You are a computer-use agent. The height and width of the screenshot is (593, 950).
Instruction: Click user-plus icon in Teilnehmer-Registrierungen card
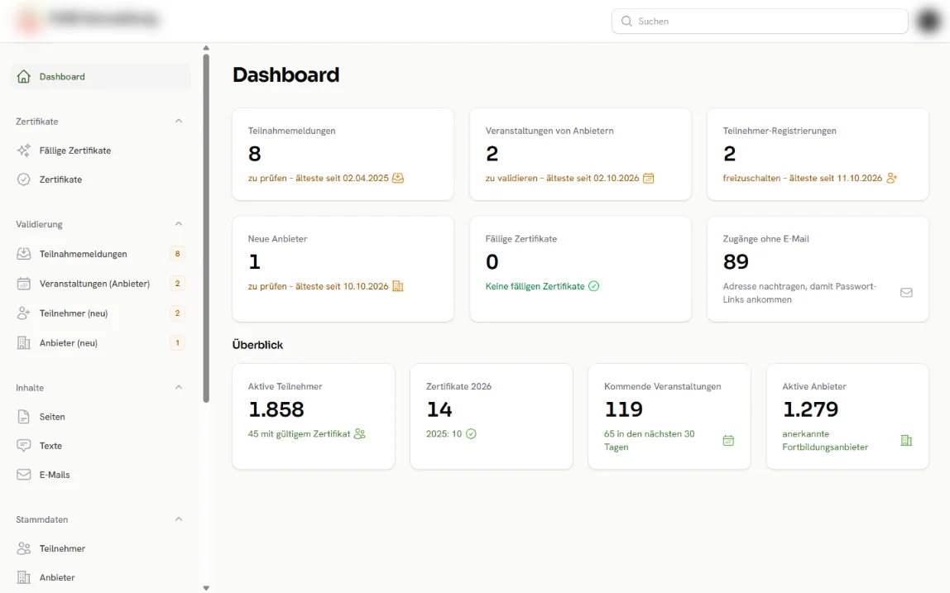891,178
